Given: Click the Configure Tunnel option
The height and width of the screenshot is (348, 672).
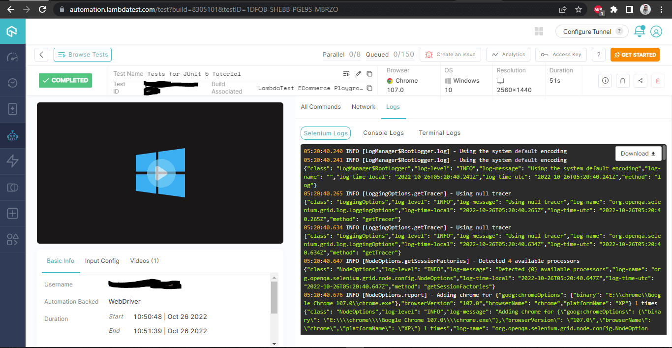Looking at the screenshot, I should pos(588,31).
